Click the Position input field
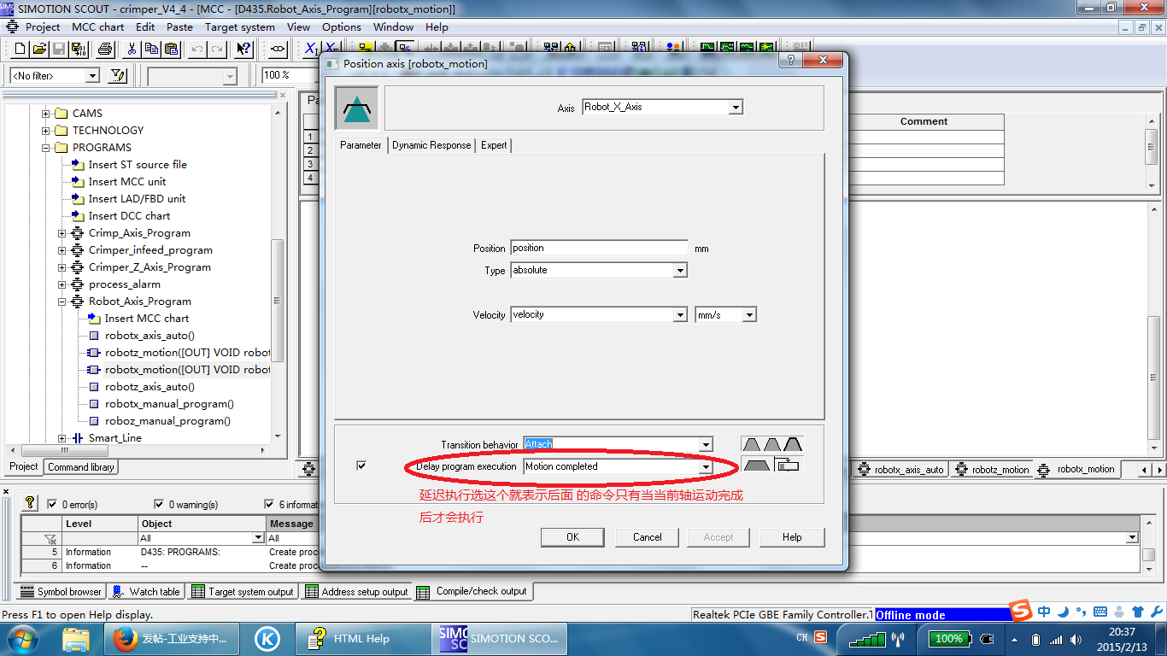The image size is (1167, 656). pyautogui.click(x=599, y=249)
